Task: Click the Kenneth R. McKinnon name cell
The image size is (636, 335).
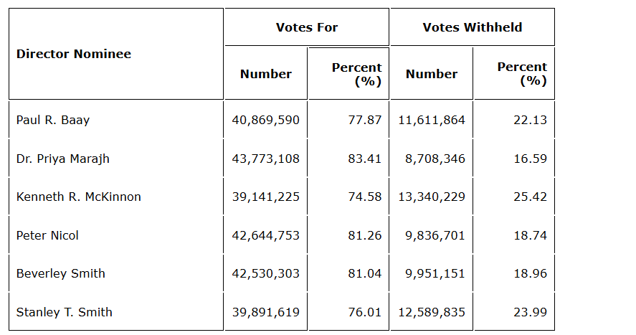Action: pos(79,197)
